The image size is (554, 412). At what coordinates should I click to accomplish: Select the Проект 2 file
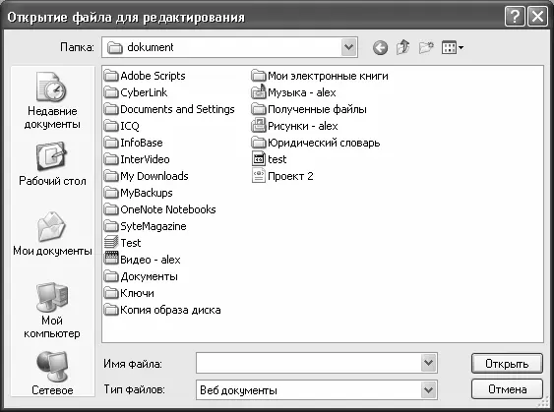coord(282,176)
